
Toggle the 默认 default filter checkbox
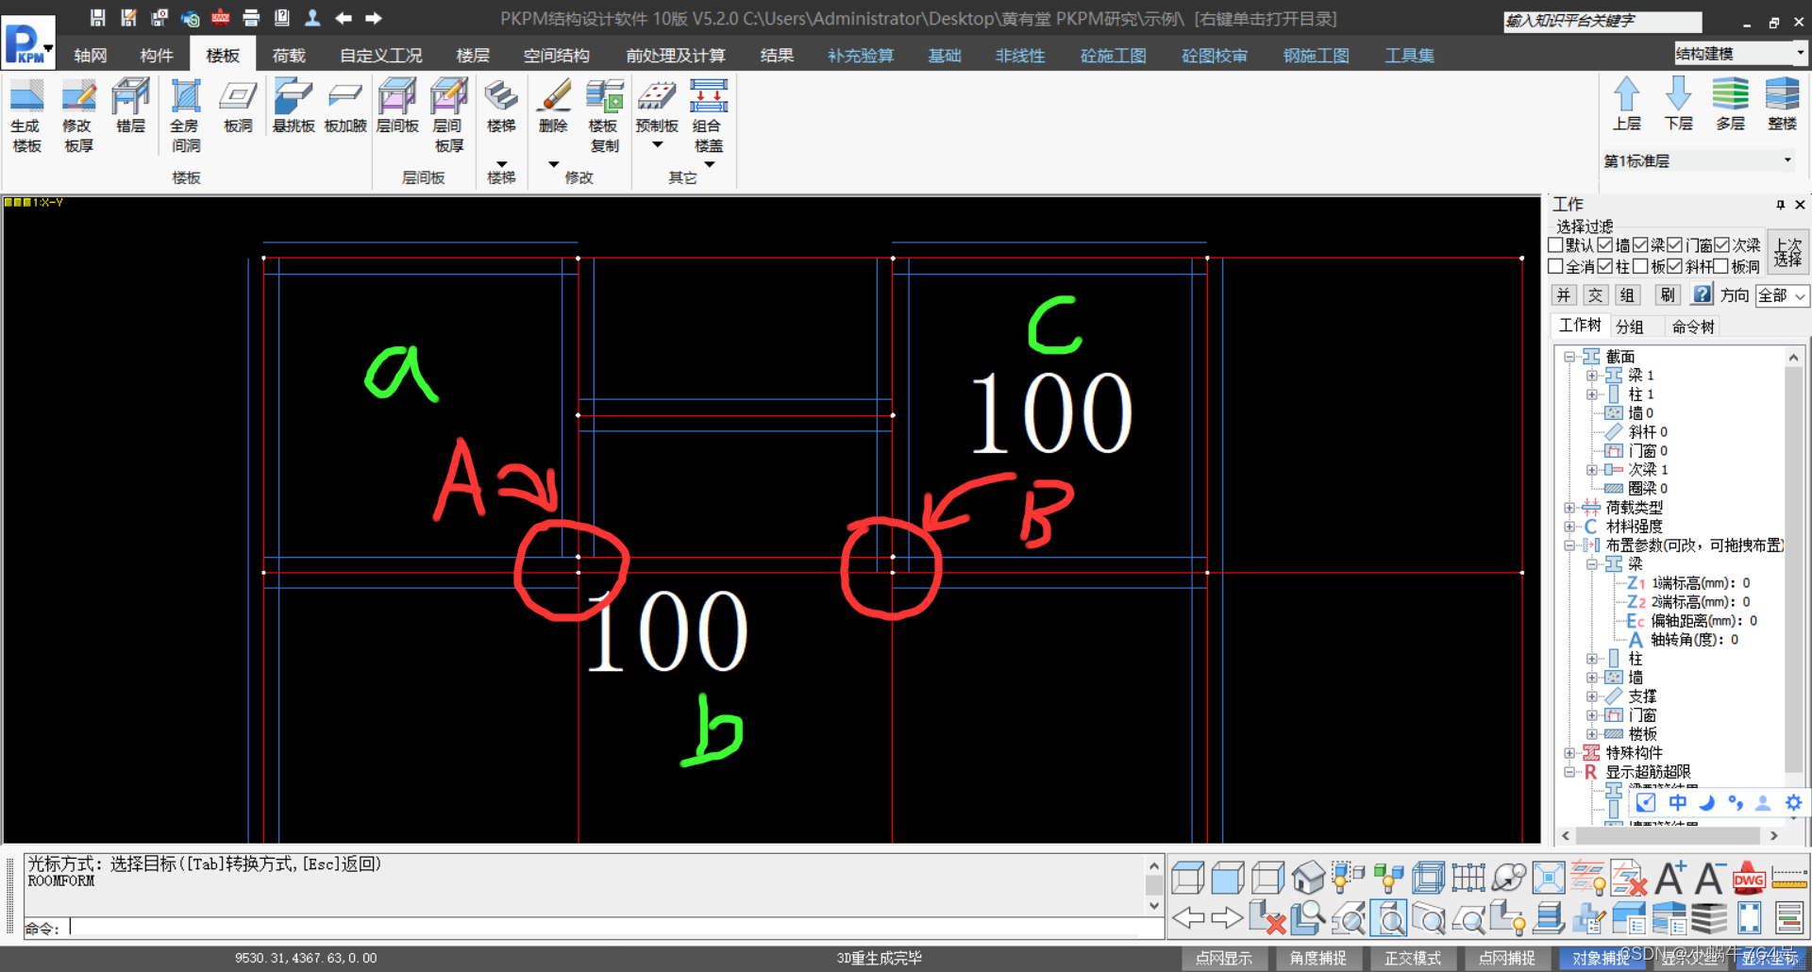[1555, 245]
